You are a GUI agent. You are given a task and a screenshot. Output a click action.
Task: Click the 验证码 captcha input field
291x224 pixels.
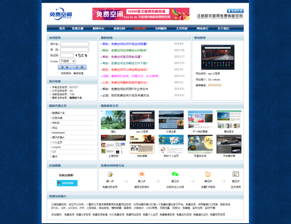pyautogui.click(x=66, y=55)
